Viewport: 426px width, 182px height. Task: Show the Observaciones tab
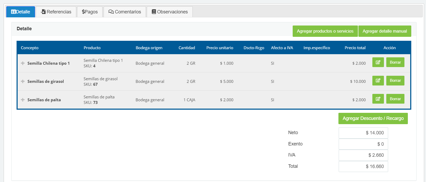pyautogui.click(x=170, y=12)
